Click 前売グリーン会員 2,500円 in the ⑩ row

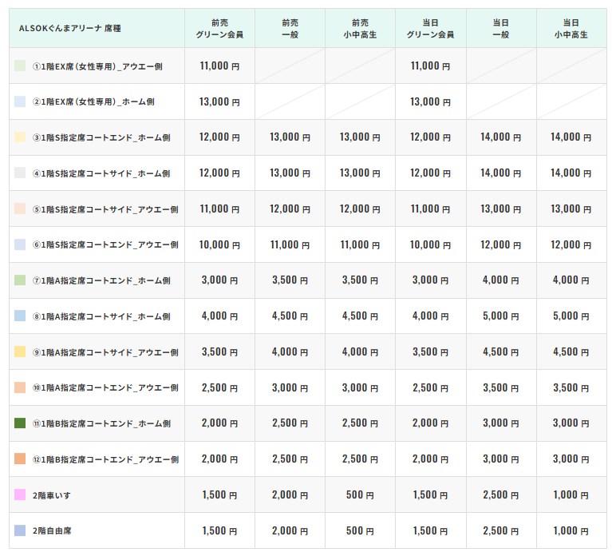(219, 388)
